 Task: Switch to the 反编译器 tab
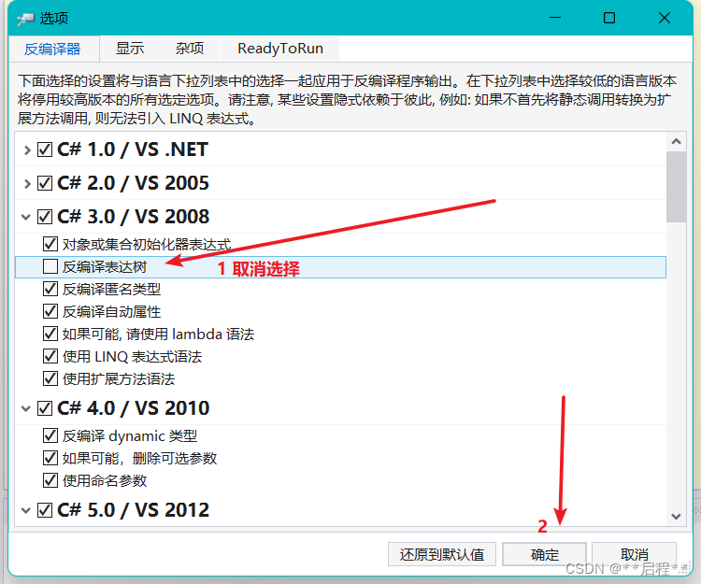pyautogui.click(x=52, y=49)
